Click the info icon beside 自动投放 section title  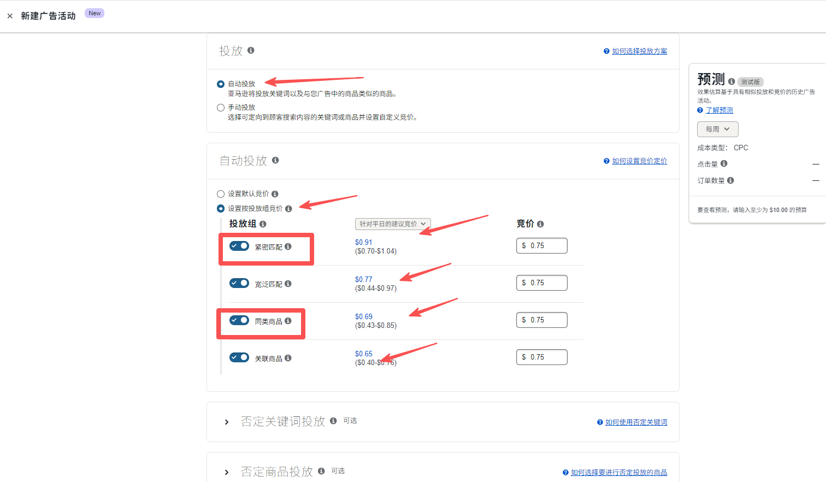point(275,160)
